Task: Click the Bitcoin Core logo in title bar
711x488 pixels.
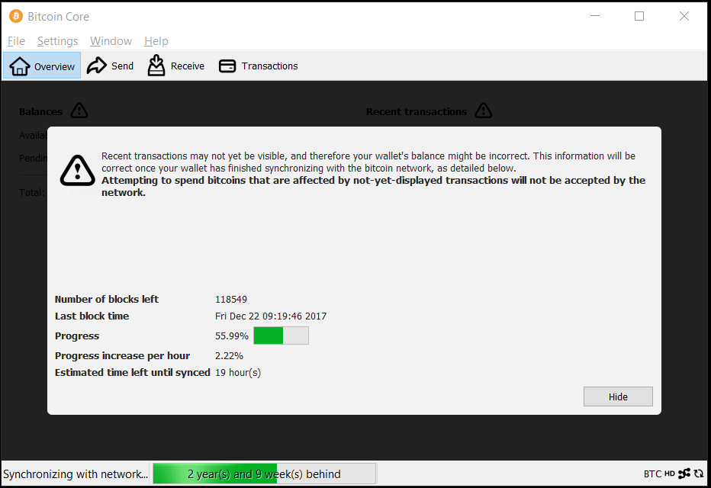Action: pyautogui.click(x=16, y=16)
